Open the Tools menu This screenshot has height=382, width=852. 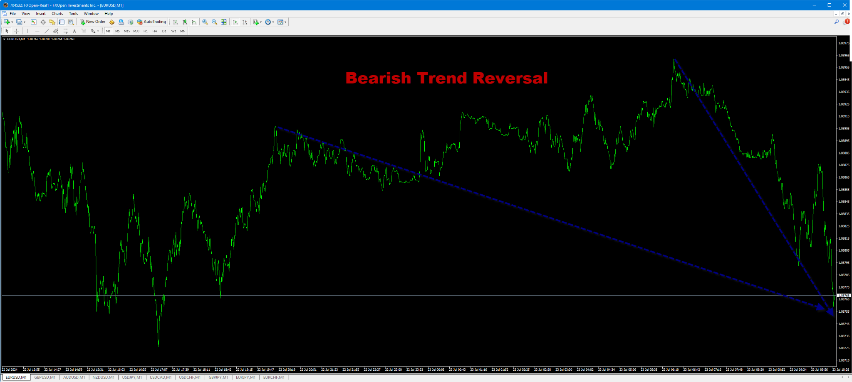[x=74, y=14]
